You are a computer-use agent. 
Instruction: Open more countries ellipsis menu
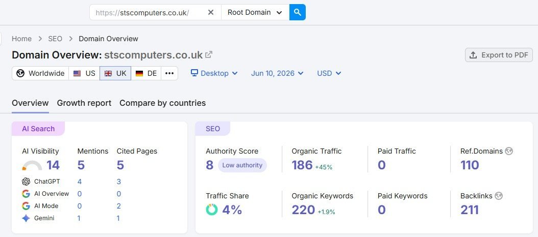point(169,73)
